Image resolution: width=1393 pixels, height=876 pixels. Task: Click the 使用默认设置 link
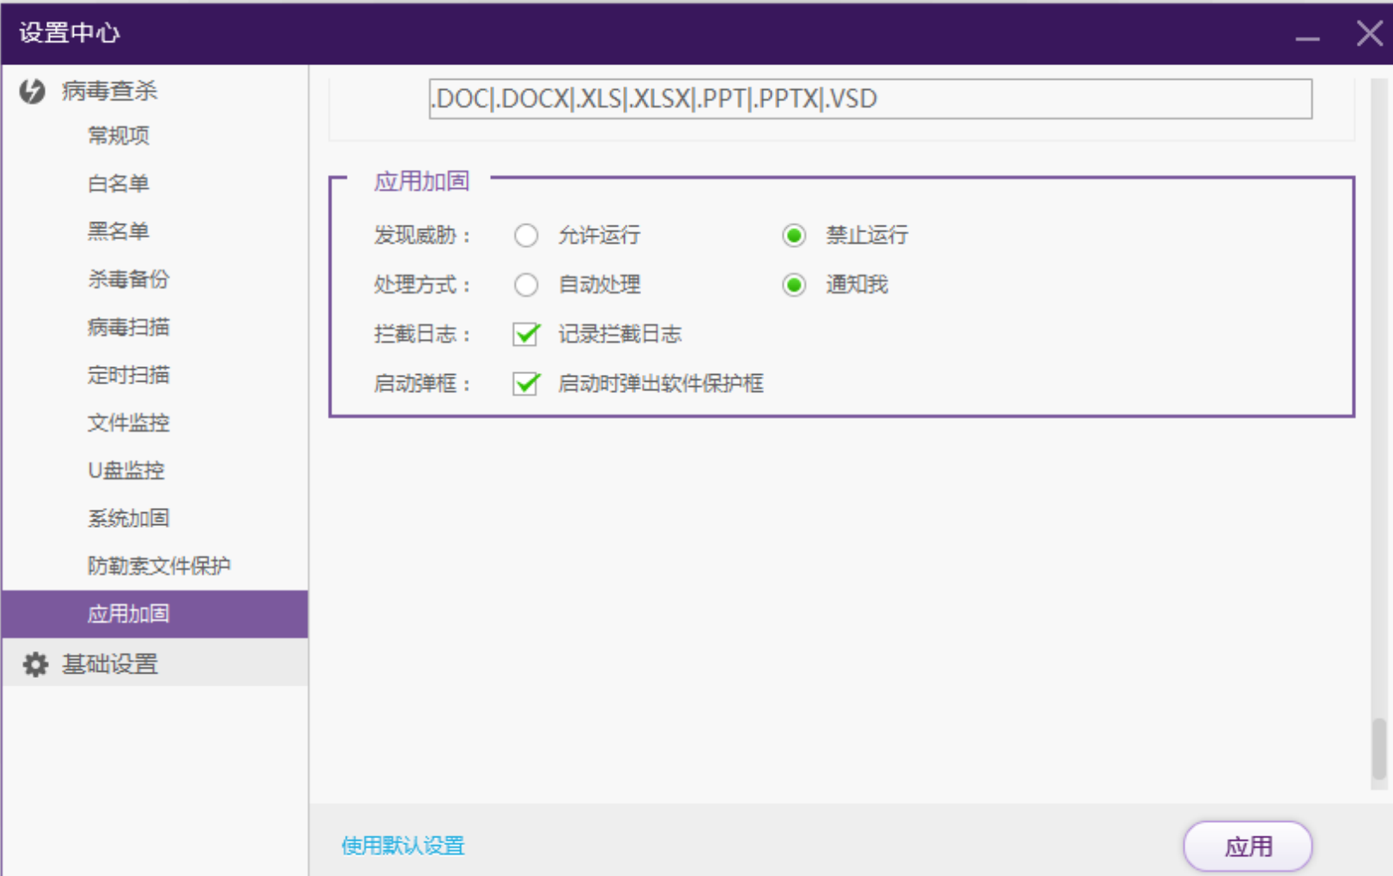tap(403, 846)
